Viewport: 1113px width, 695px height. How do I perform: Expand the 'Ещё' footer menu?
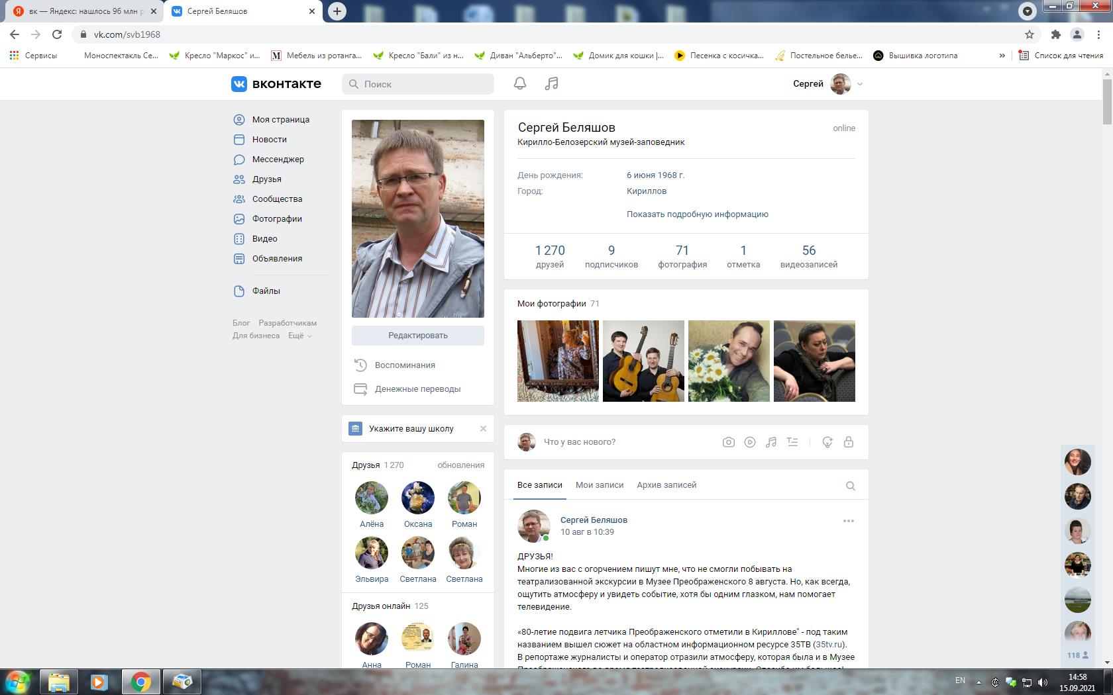tap(299, 336)
